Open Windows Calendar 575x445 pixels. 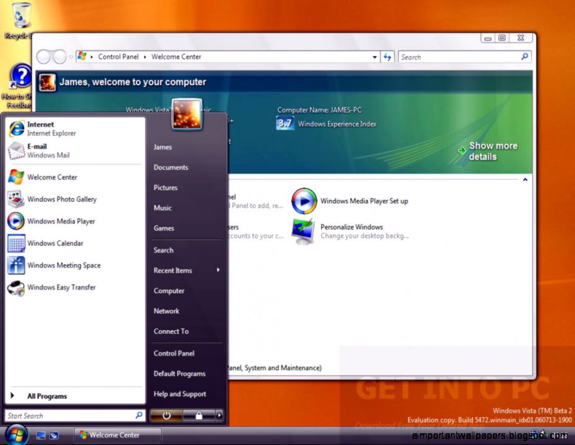(54, 243)
